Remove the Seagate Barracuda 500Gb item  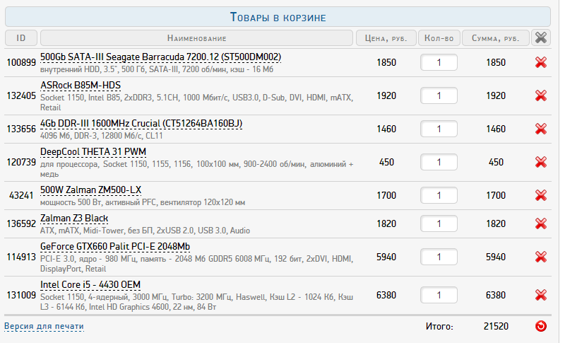[541, 62]
